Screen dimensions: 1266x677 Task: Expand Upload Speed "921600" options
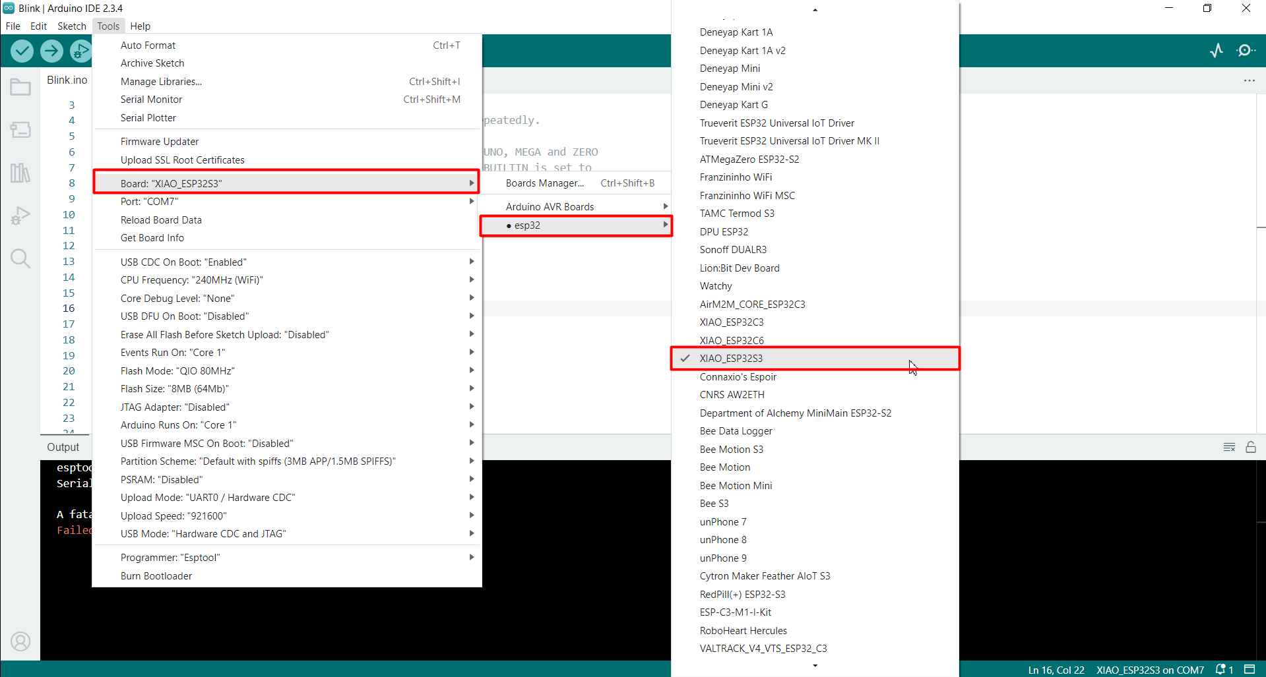click(287, 516)
